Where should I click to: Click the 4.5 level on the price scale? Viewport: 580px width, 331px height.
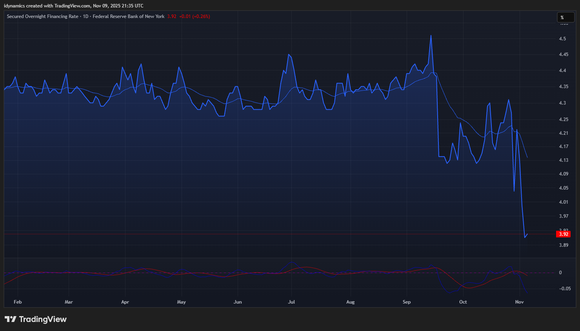(x=562, y=39)
